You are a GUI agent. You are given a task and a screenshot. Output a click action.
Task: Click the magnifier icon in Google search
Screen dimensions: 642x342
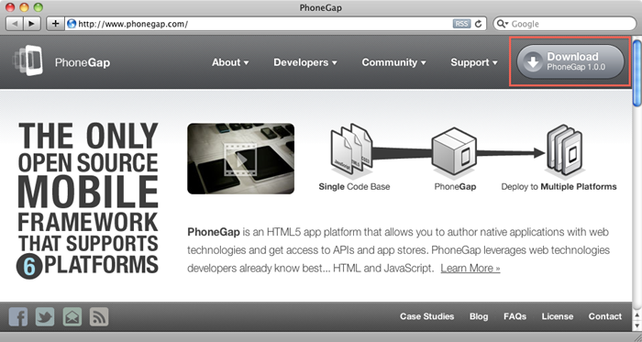point(502,24)
